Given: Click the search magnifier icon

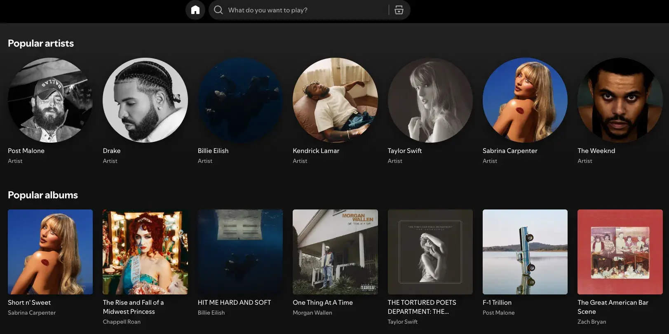Looking at the screenshot, I should (218, 10).
